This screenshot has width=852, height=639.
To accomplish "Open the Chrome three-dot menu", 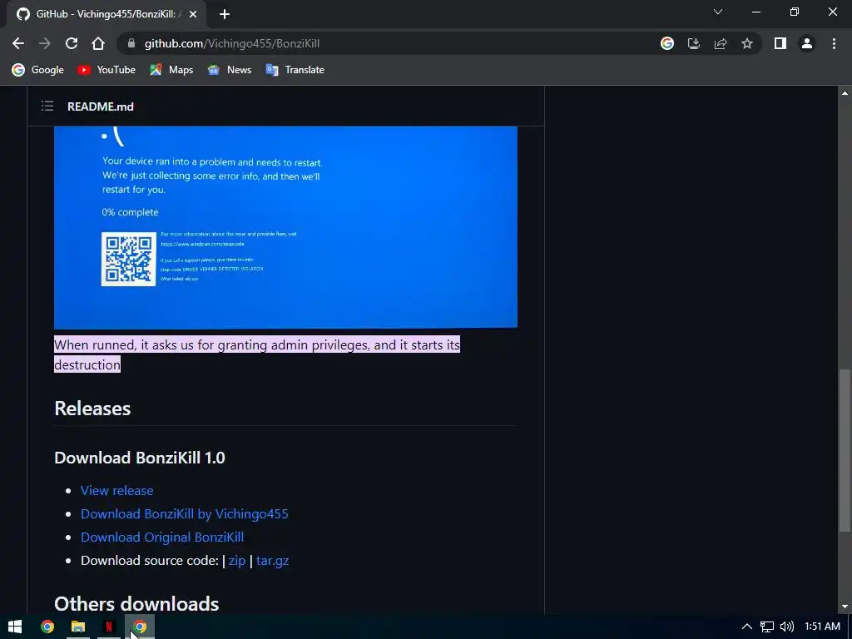I will tap(834, 43).
